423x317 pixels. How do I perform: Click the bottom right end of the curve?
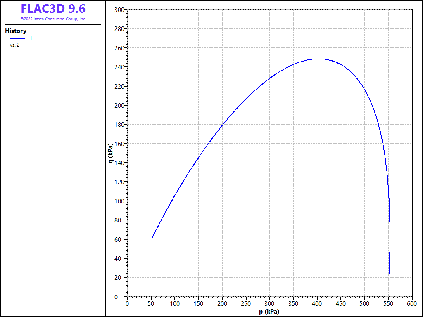(389, 273)
